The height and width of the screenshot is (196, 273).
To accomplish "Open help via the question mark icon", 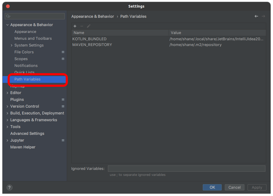I will 9,187.
